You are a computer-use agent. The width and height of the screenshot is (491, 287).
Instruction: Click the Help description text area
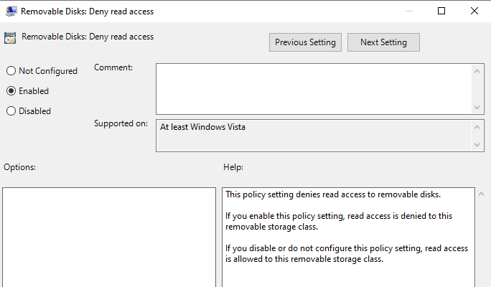(349, 237)
